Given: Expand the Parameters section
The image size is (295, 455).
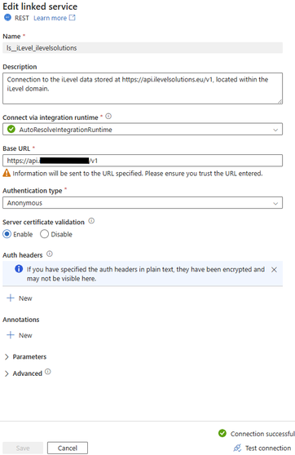Looking at the screenshot, I should (x=25, y=357).
